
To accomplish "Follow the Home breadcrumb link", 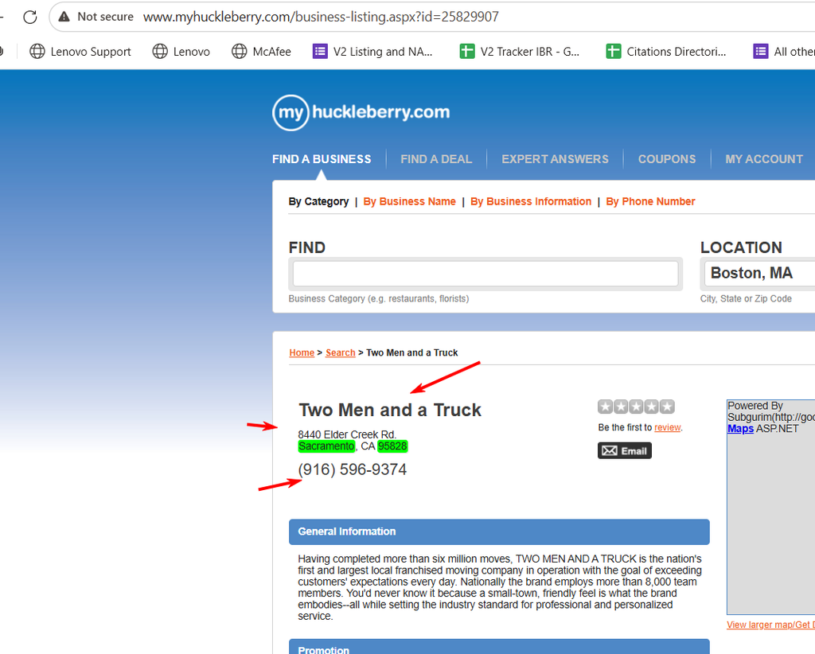I will 302,352.
